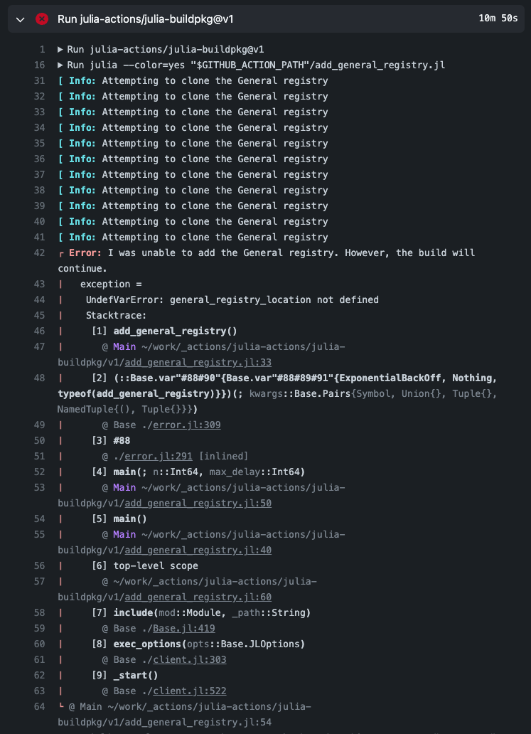Select line number 31 in the log

click(x=39, y=80)
